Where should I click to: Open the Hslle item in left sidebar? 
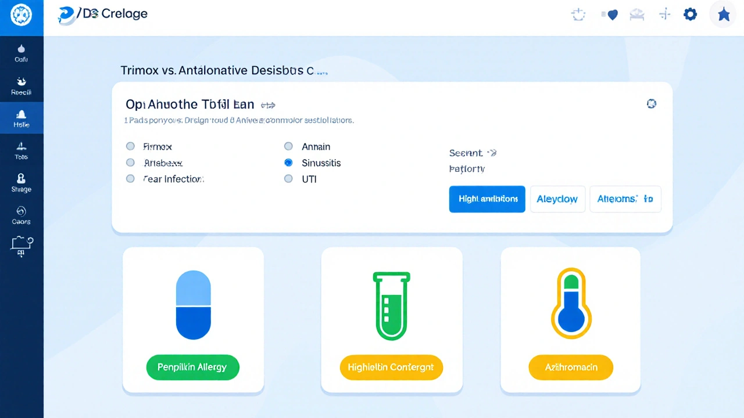[x=22, y=118]
